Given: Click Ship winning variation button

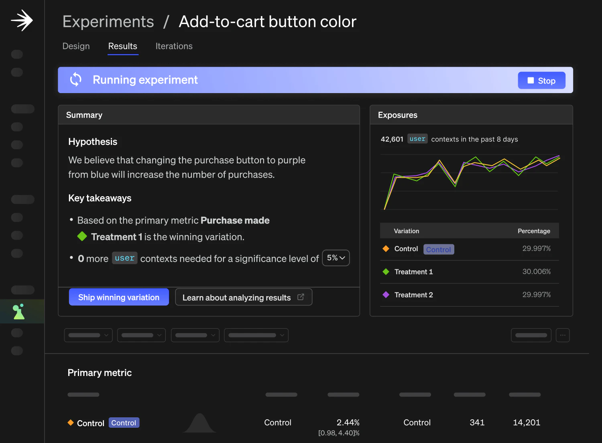Looking at the screenshot, I should coord(119,297).
